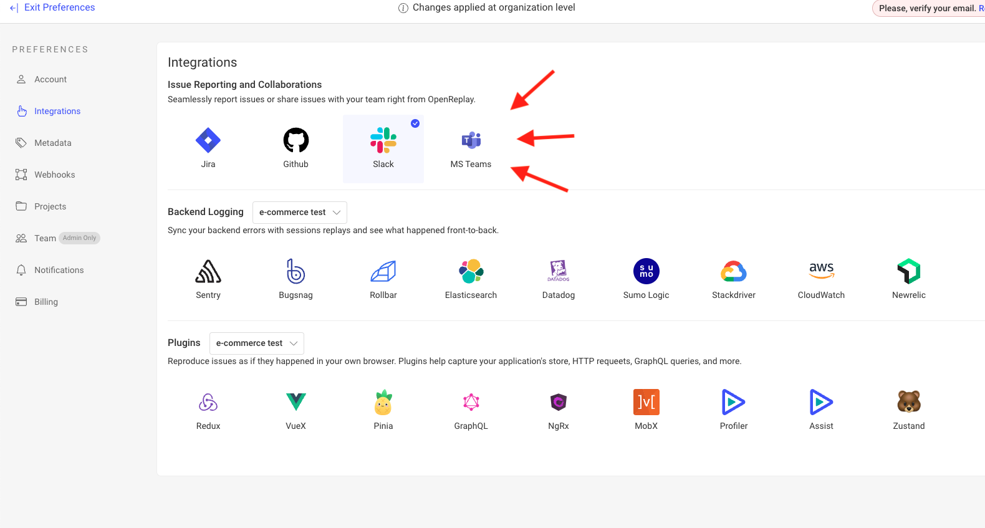Image resolution: width=985 pixels, height=528 pixels.
Task: Click the Elasticsearch label text
Action: coord(471,295)
